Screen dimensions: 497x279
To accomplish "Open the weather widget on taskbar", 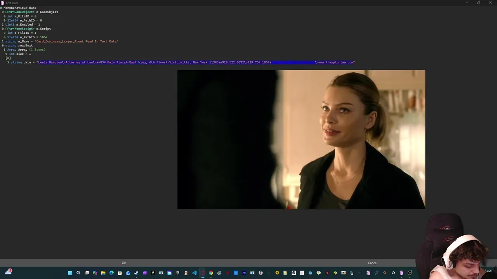I will (x=8, y=272).
